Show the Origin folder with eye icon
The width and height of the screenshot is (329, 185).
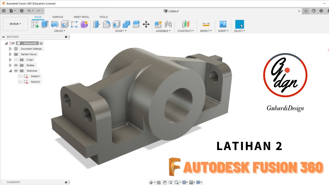pyautogui.click(x=16, y=60)
